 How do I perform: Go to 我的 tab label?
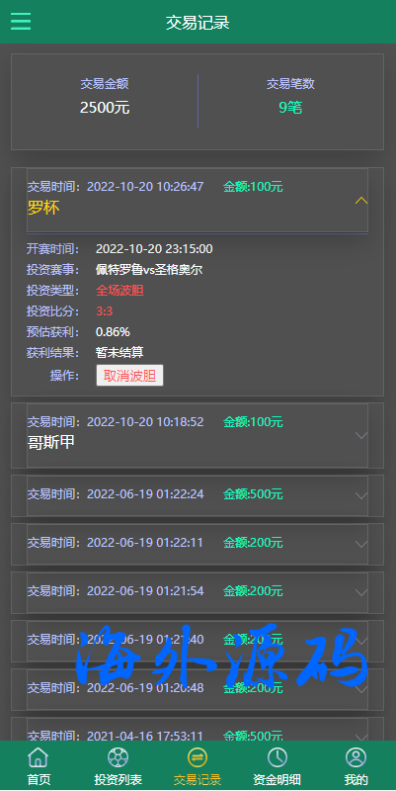356,780
